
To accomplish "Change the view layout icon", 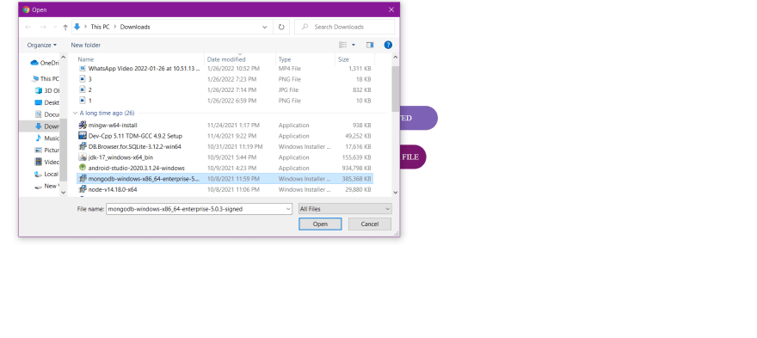I will (342, 45).
